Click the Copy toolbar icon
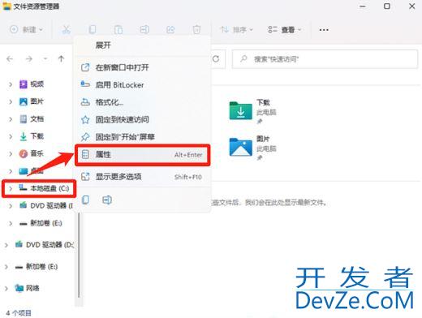Screen dimensions: 422x318 [93, 29]
